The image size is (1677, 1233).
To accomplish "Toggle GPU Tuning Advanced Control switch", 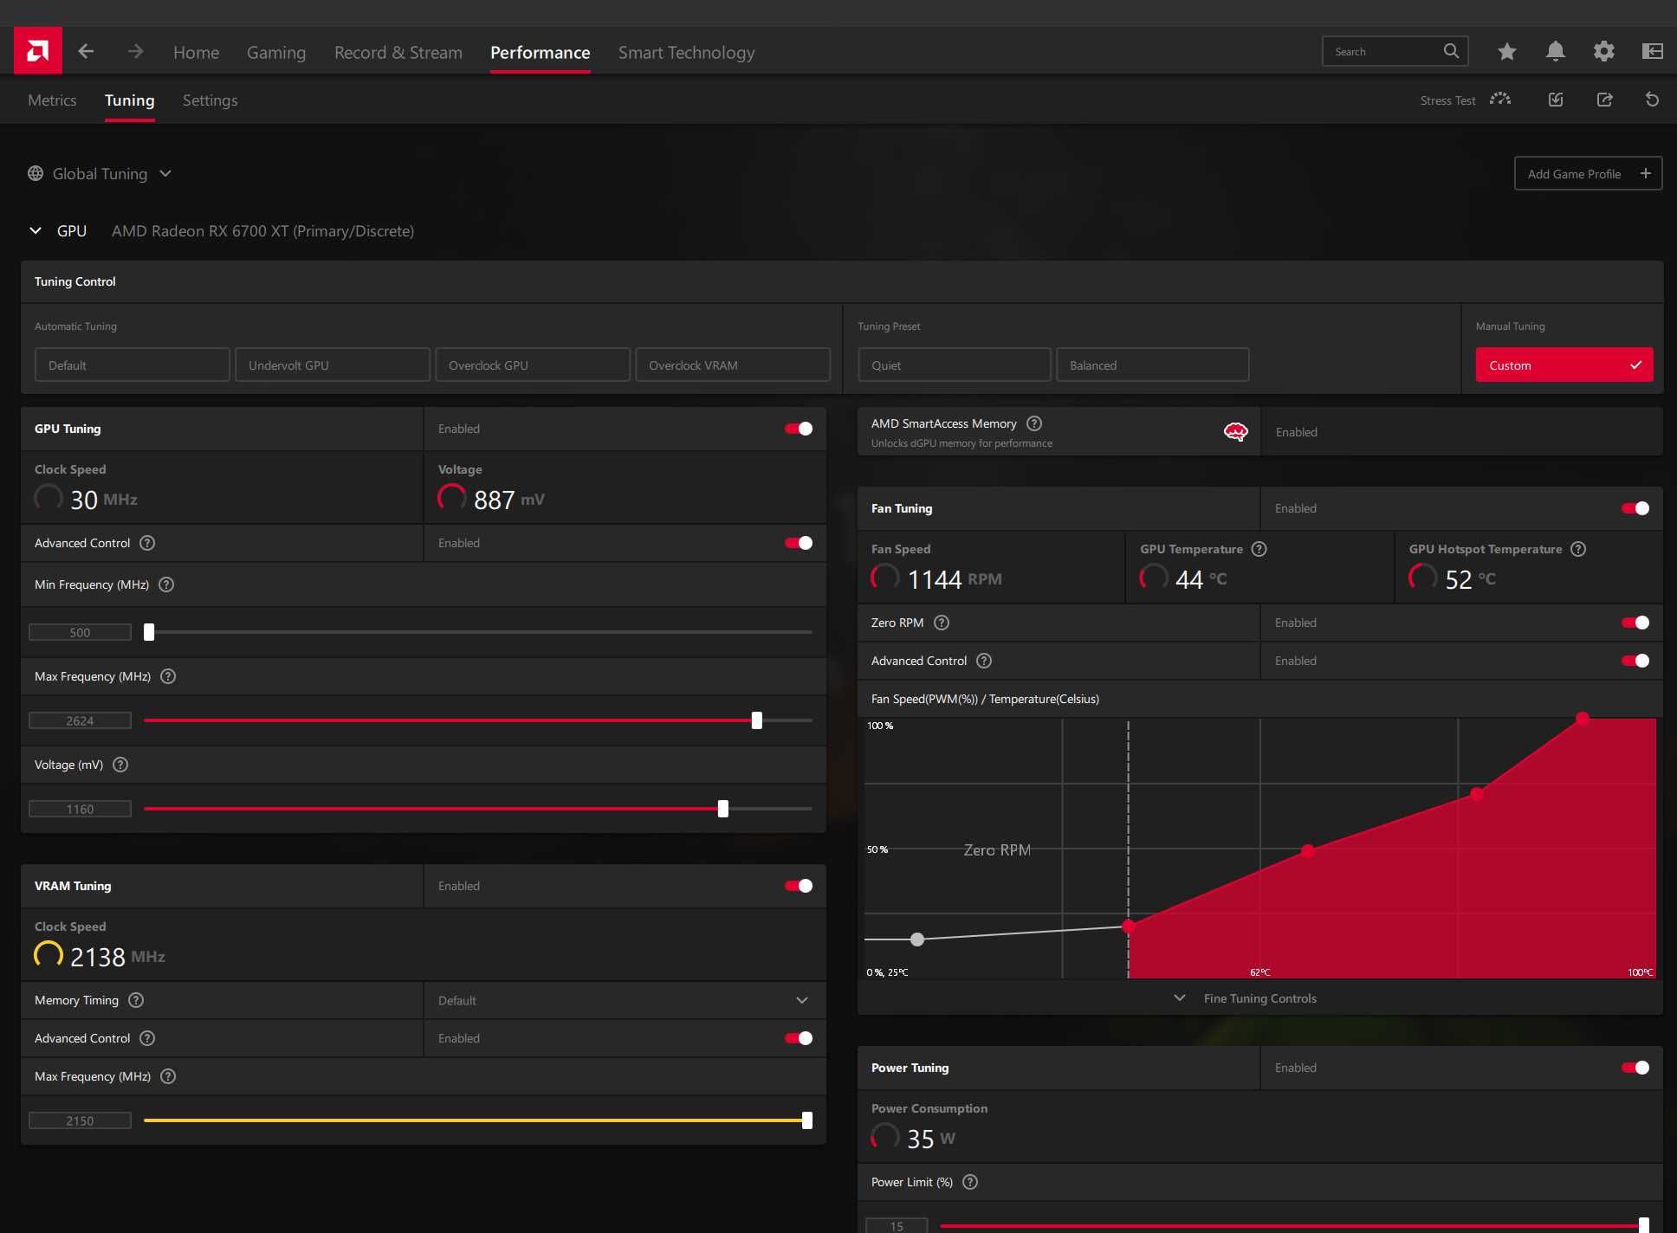I will [799, 543].
